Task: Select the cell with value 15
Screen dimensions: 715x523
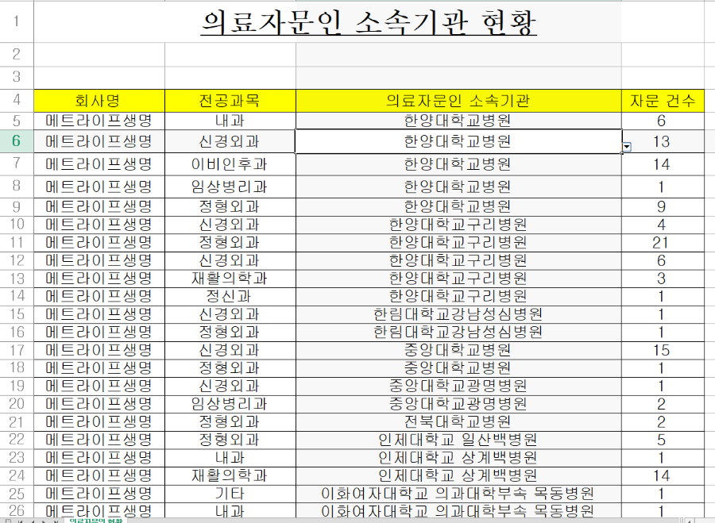Action: [x=663, y=350]
